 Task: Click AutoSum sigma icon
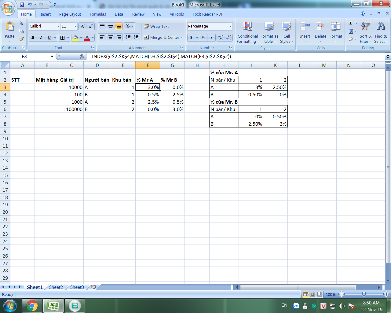point(351,23)
